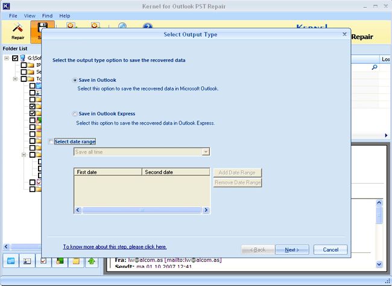This screenshot has height=286, width=392.
Task: Click the date table's right scroll arrow
Action: point(206,210)
